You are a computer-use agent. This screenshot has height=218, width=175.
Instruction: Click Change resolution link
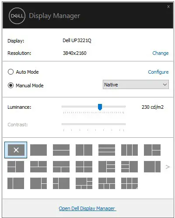(161, 53)
